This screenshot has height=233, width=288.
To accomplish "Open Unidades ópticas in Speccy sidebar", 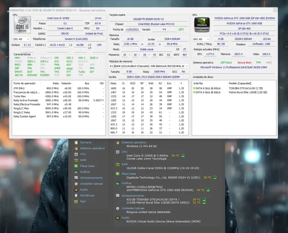I will [x=91, y=184].
